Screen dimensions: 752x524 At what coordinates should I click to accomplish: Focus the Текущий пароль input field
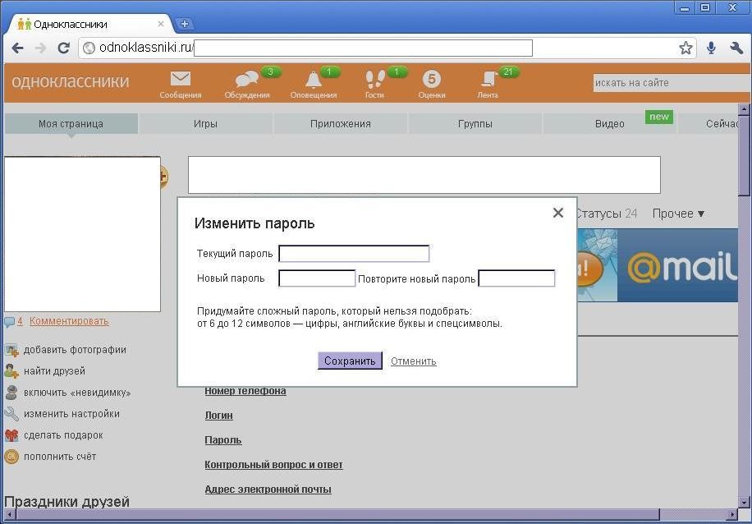coord(354,253)
